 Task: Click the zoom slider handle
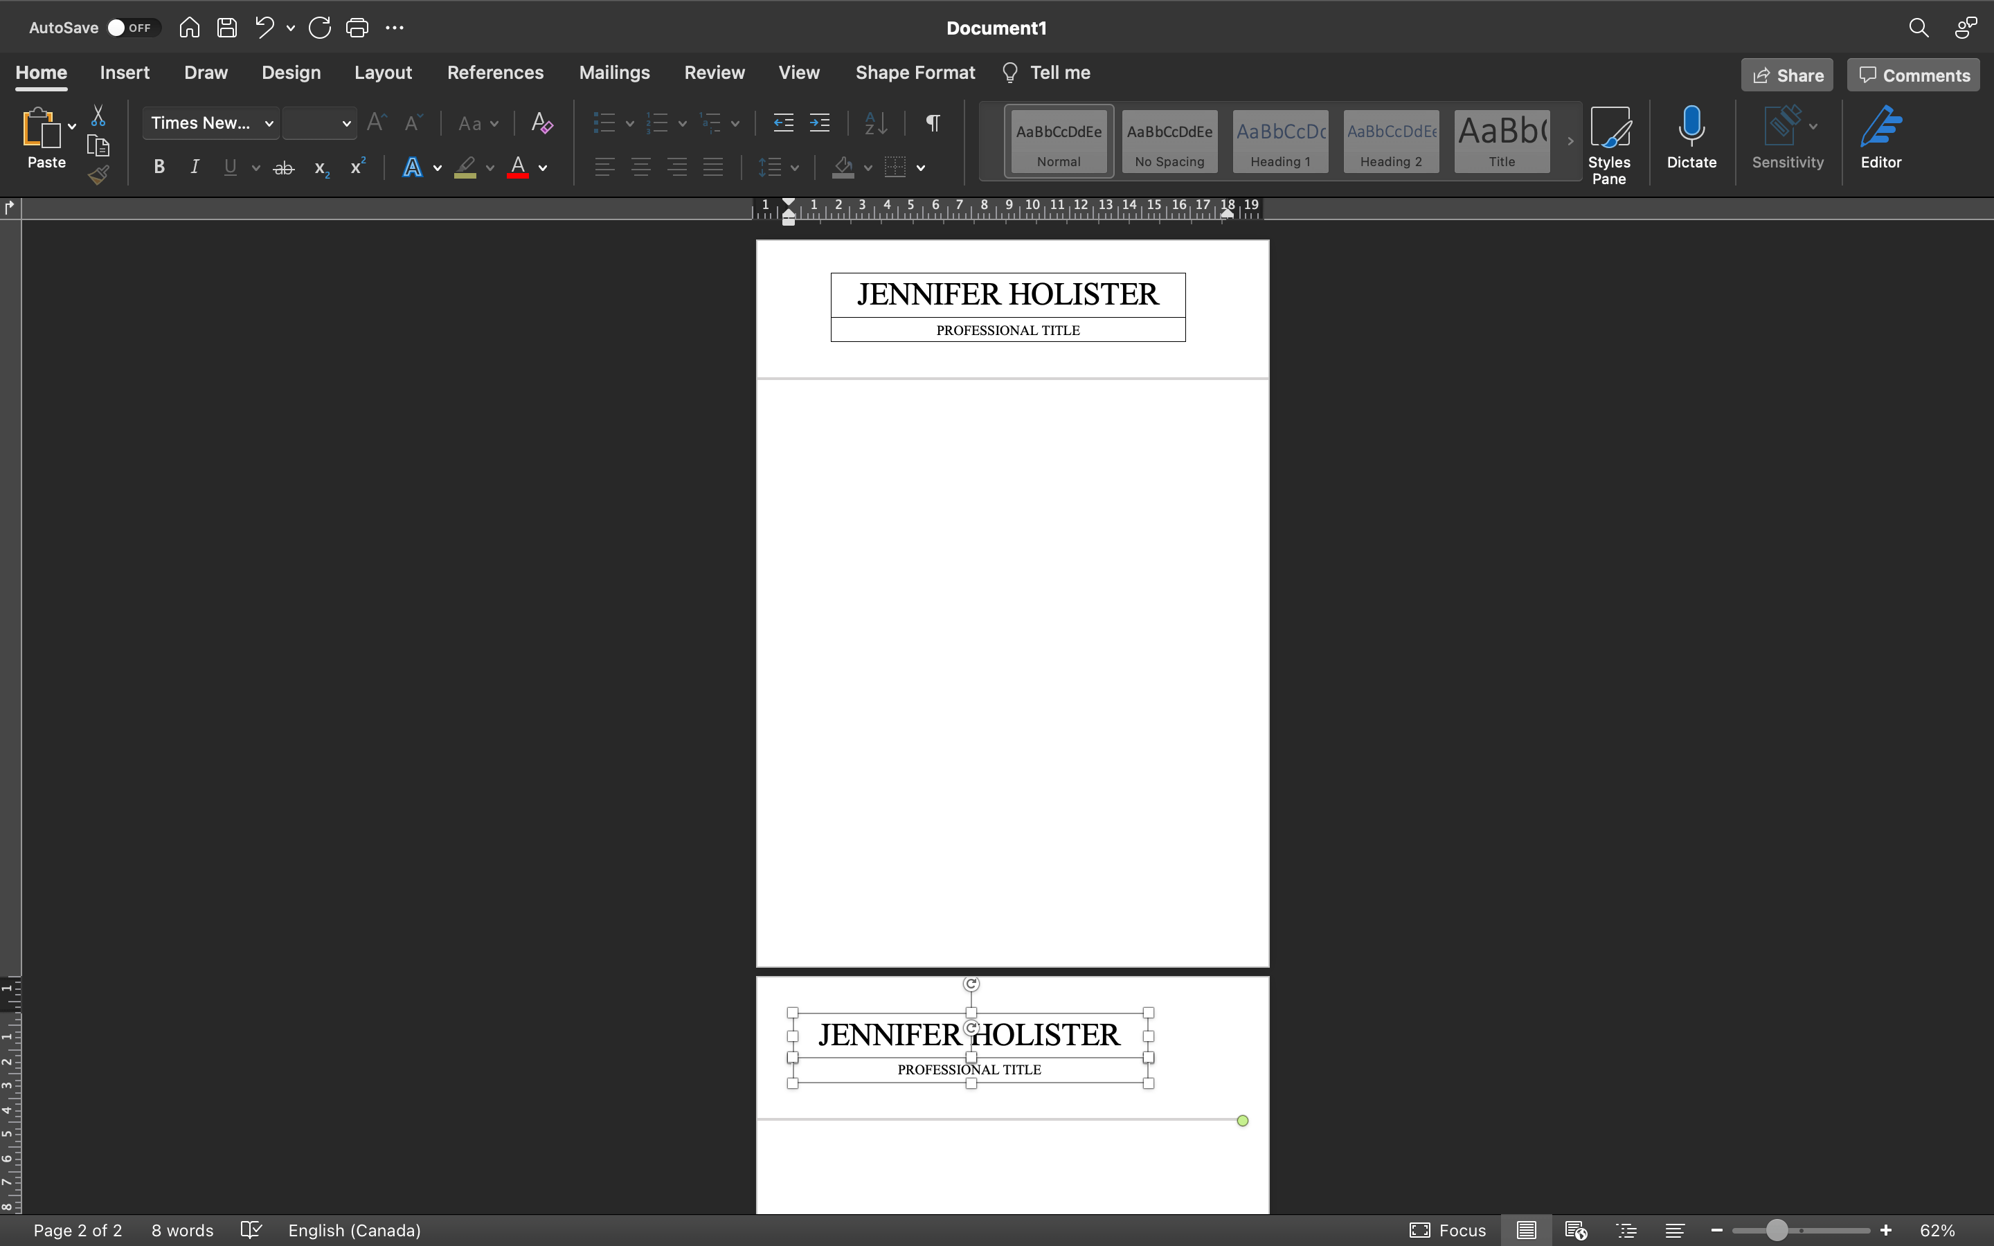click(x=1777, y=1230)
